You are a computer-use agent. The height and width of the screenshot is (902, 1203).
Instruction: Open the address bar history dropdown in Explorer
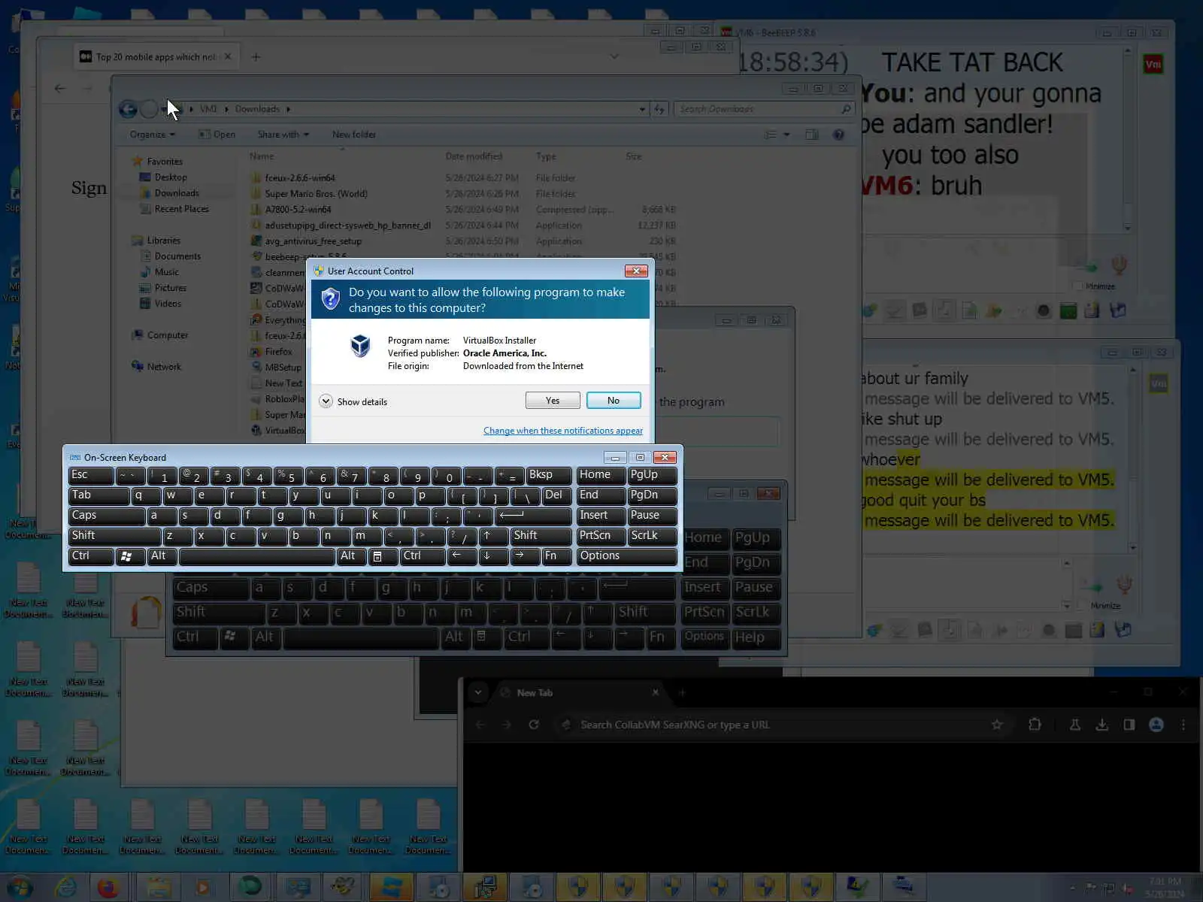[642, 109]
